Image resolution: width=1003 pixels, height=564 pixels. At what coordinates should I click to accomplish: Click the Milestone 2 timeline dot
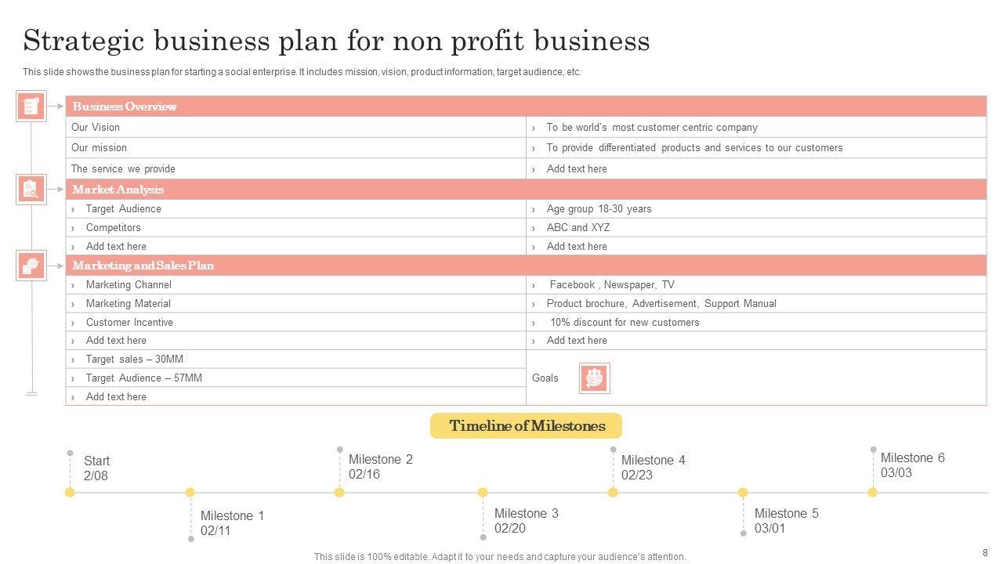339,492
